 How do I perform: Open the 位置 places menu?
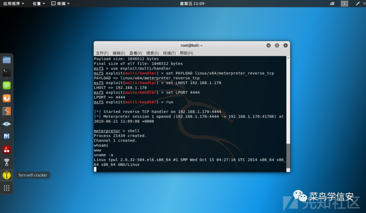click(x=39, y=3)
